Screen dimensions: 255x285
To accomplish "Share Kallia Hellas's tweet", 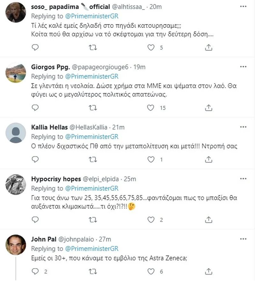I will pyautogui.click(x=208, y=159).
